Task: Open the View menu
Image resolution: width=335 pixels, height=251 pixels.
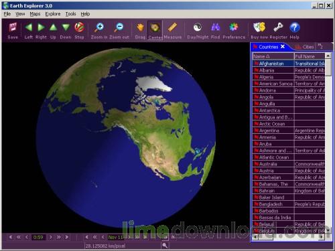Action: click(x=20, y=14)
